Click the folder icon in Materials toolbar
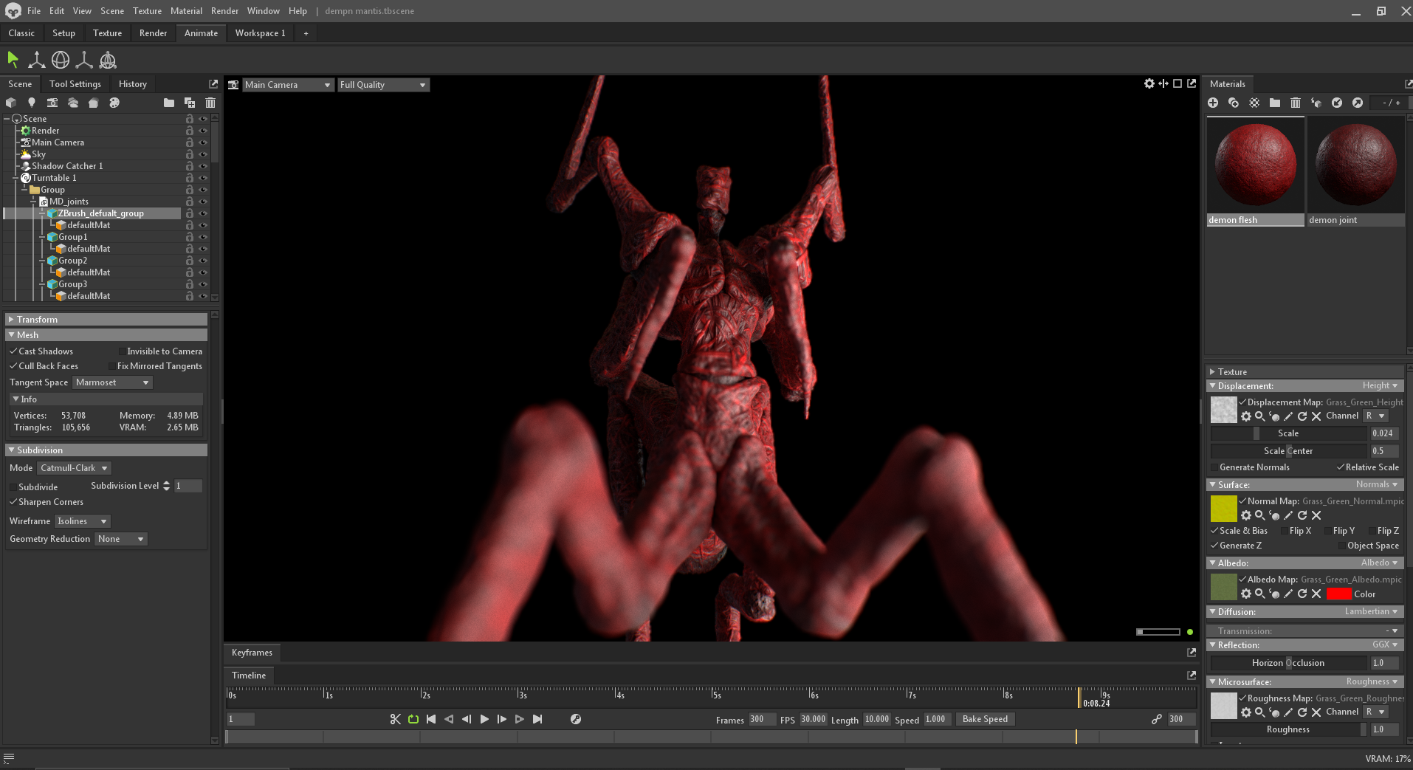The height and width of the screenshot is (770, 1413). (1275, 103)
